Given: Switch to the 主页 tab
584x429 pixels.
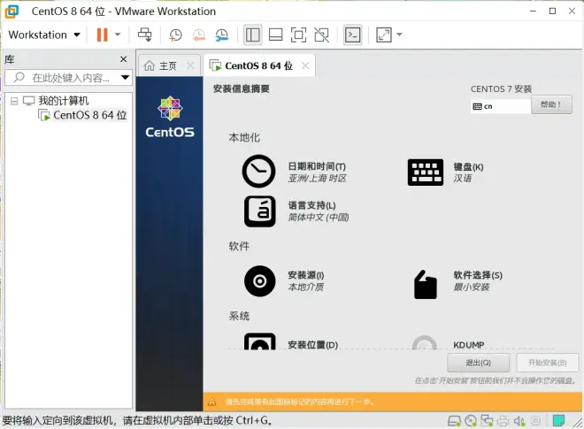Looking at the screenshot, I should pos(167,66).
